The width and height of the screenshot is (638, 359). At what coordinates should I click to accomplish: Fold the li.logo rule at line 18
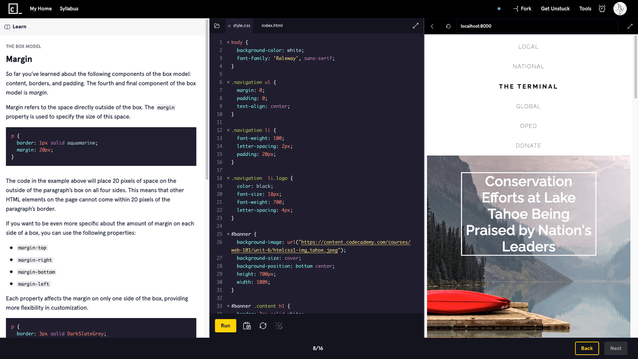click(228, 178)
